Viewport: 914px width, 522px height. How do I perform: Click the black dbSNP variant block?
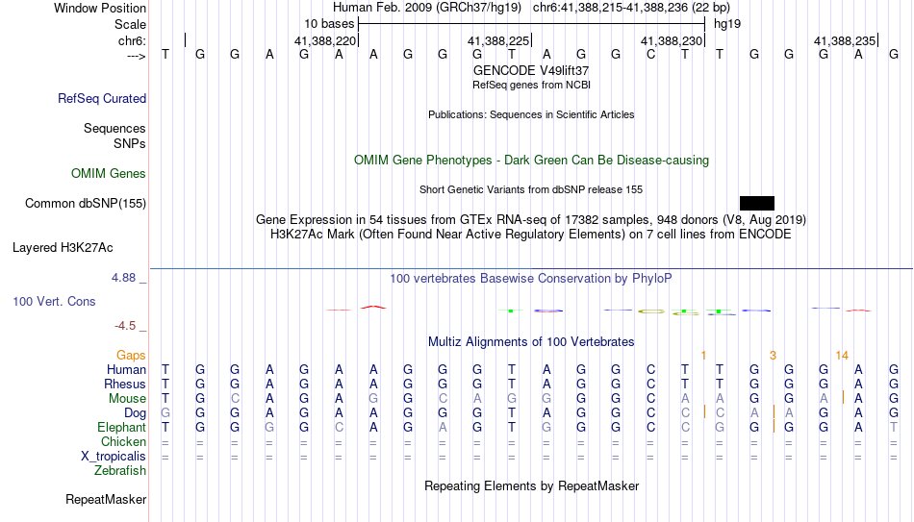[x=756, y=204]
